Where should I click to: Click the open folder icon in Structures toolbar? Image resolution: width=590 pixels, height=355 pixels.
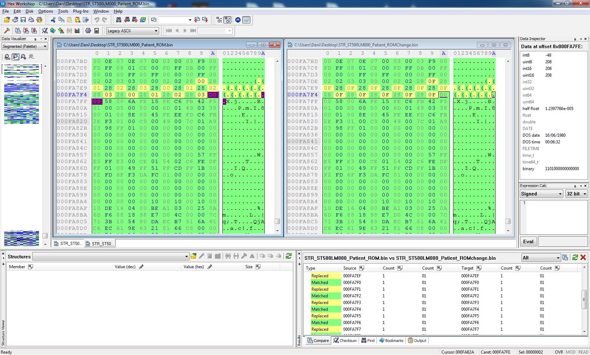coord(194,256)
